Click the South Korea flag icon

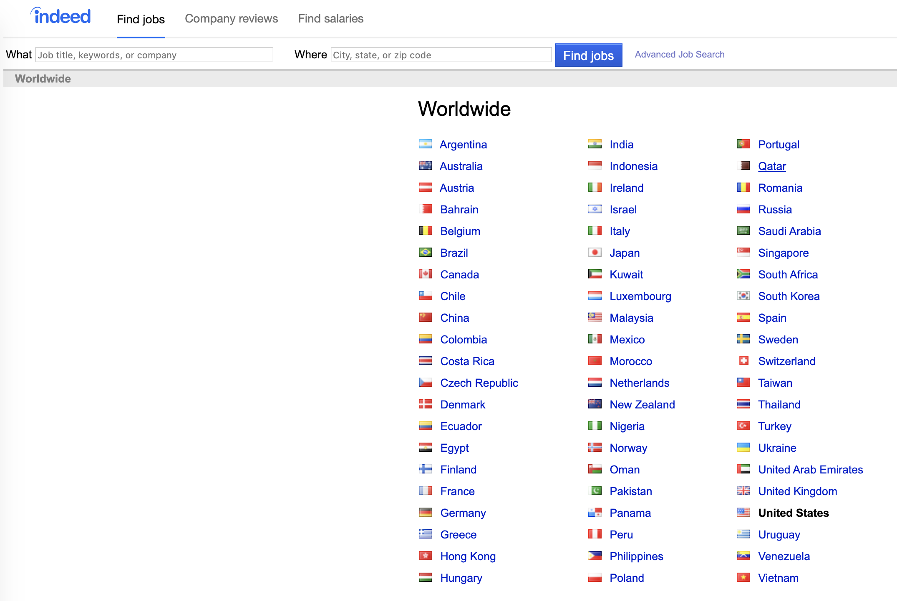point(743,296)
